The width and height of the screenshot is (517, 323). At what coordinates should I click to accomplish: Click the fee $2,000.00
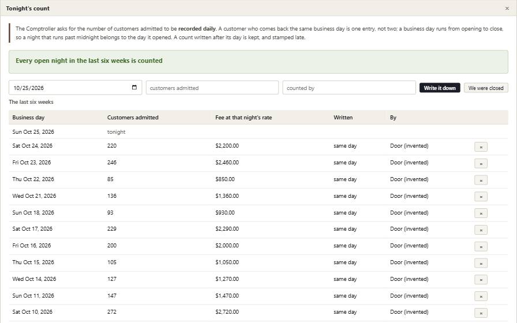point(227,246)
